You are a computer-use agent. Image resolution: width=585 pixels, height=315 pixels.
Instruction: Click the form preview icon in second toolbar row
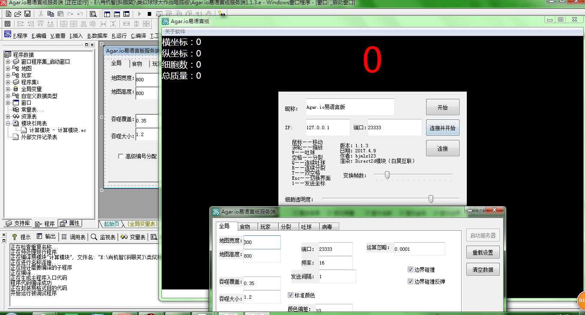click(7, 24)
